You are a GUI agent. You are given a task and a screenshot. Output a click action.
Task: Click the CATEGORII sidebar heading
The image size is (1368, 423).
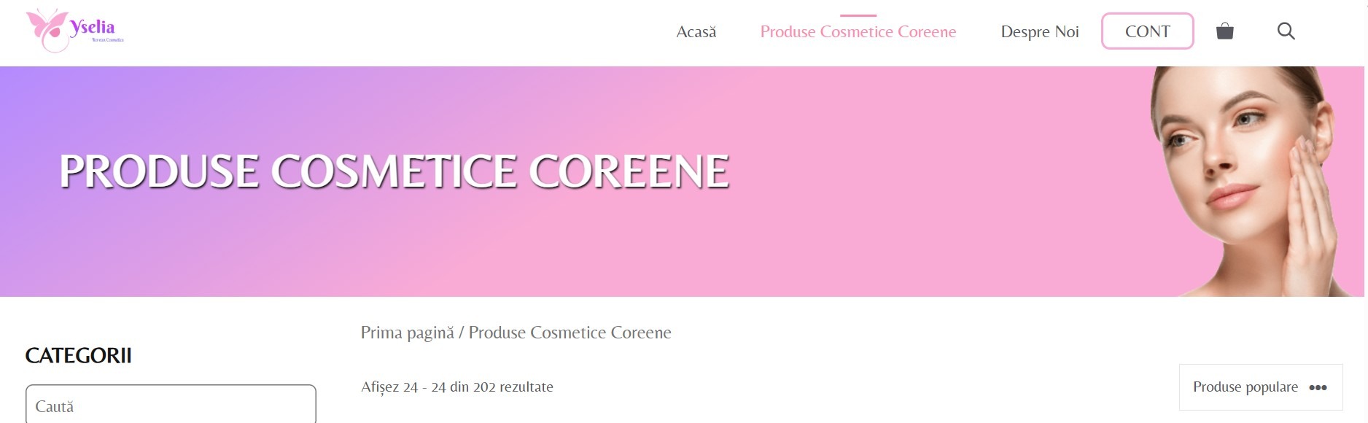pyautogui.click(x=79, y=356)
